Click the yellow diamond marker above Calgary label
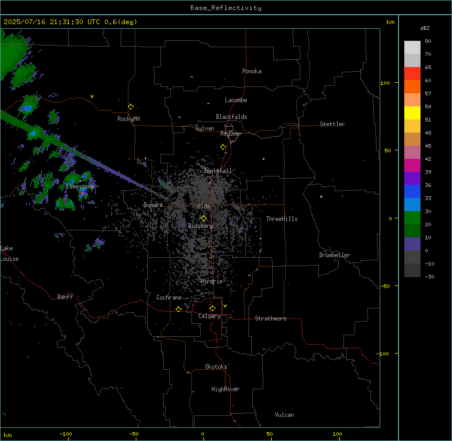This screenshot has width=452, height=441. click(212, 308)
